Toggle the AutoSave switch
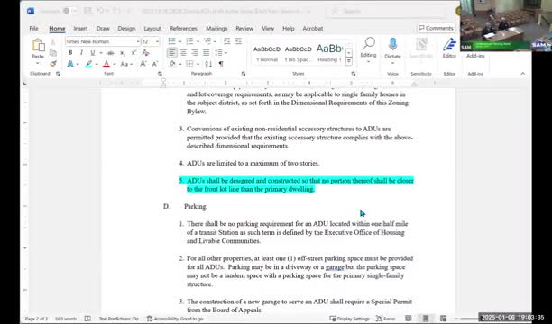Image resolution: width=552 pixels, height=324 pixels. click(x=69, y=11)
